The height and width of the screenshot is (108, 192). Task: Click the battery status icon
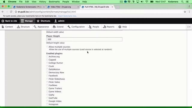(x=152, y=1)
